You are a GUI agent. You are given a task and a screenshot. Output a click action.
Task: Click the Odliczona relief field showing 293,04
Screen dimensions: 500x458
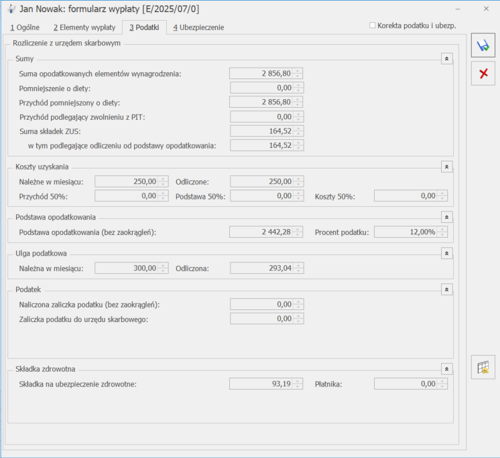click(267, 269)
